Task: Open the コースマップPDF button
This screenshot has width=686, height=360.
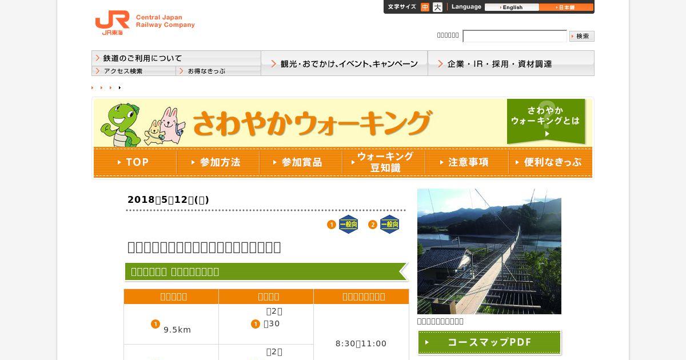Action: coord(489,342)
